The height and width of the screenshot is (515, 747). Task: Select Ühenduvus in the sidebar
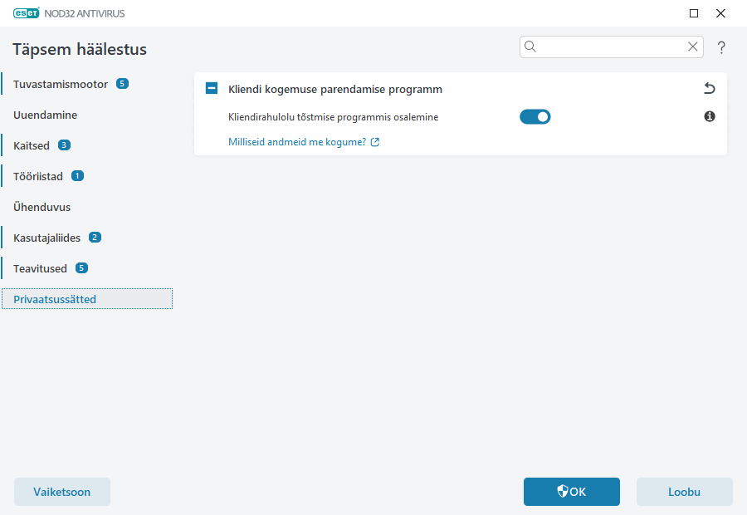(x=41, y=207)
